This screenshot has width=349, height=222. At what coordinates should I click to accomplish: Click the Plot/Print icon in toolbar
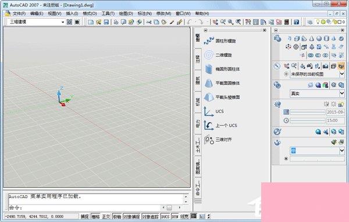pyautogui.click(x=116, y=22)
